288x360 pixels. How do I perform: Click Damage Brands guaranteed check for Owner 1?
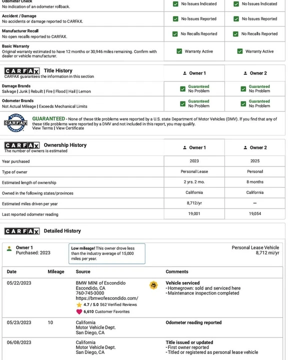(x=182, y=89)
